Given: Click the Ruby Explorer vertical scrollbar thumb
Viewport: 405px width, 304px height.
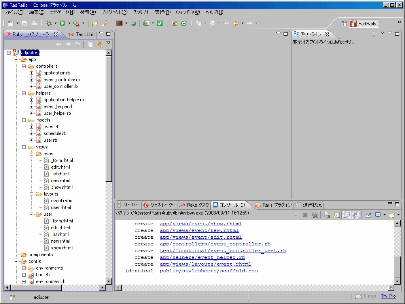Looking at the screenshot, I should coord(108,119).
